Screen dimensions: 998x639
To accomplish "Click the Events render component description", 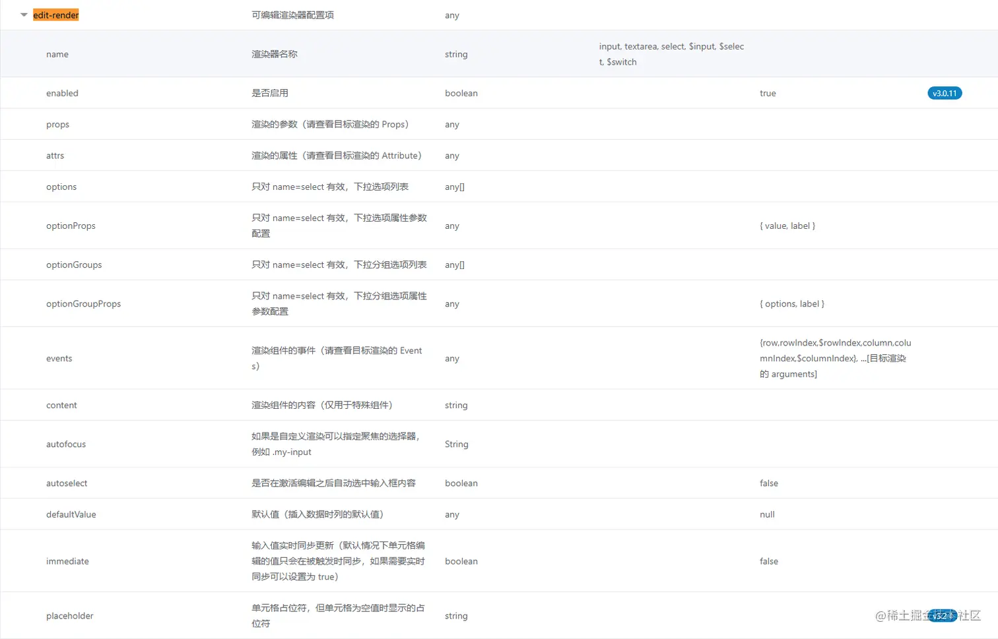I will pos(337,358).
